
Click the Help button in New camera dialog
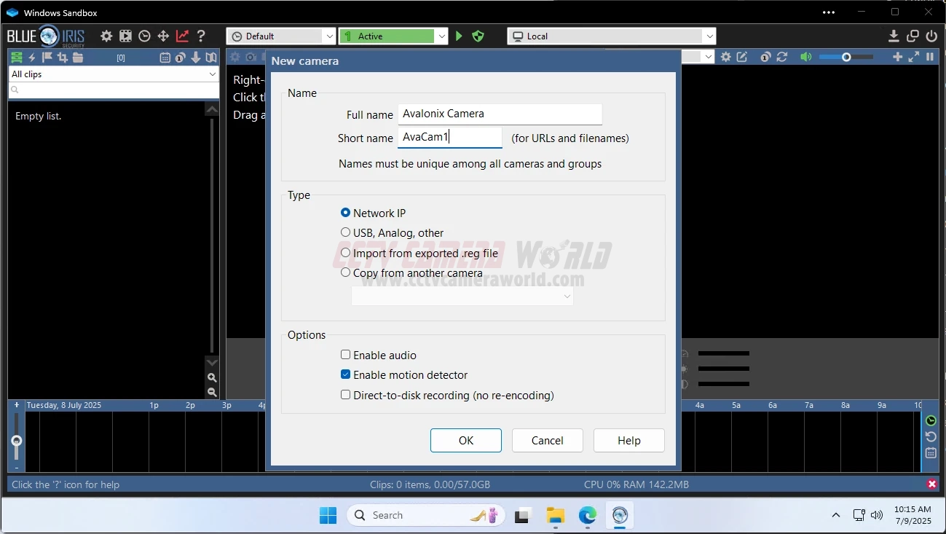coord(628,440)
